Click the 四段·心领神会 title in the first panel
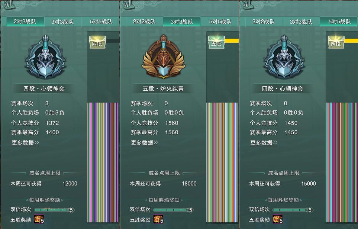The width and height of the screenshot is (358, 229). tap(44, 88)
